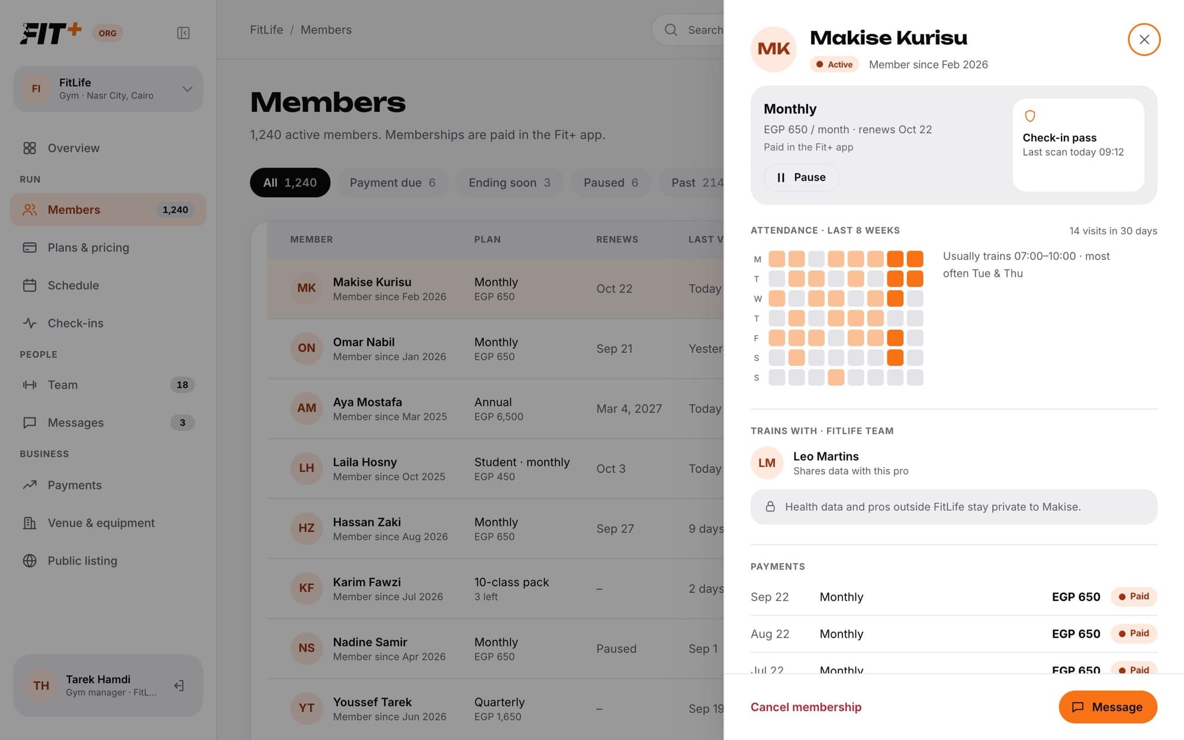Click the Fit+ logo
The width and height of the screenshot is (1184, 740).
coord(51,33)
